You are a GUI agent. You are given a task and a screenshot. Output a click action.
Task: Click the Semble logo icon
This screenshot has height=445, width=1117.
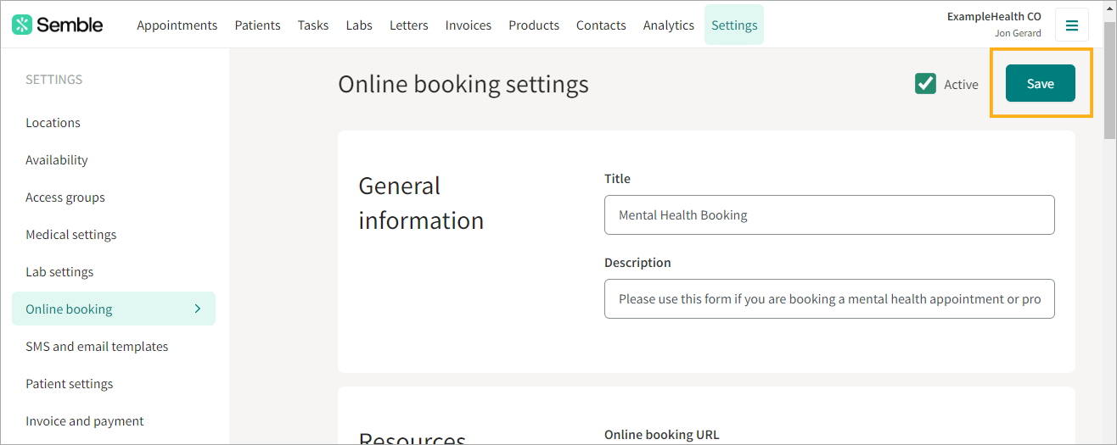click(x=23, y=25)
